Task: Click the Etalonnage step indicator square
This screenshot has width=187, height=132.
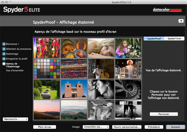Action: tap(4, 54)
